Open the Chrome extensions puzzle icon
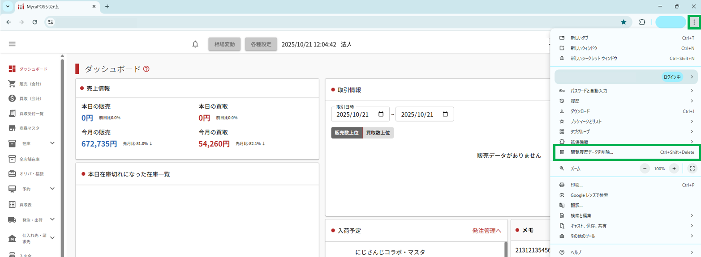This screenshot has width=701, height=257. 642,22
